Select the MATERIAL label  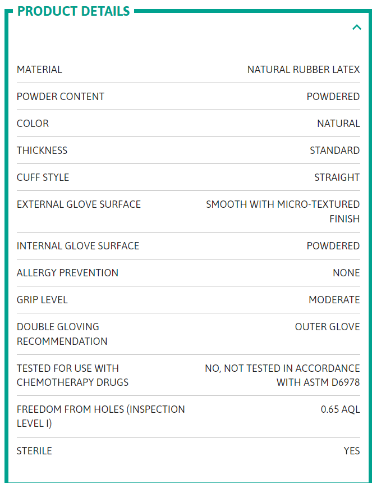point(39,70)
